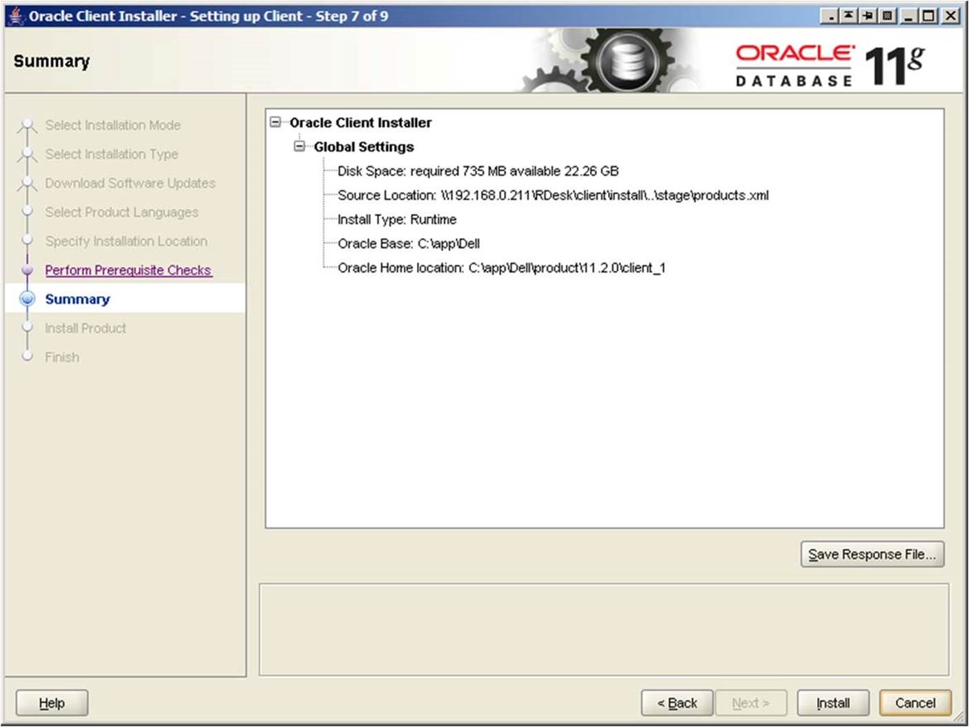This screenshot has width=969, height=727.
Task: Open the Help button
Action: point(52,703)
